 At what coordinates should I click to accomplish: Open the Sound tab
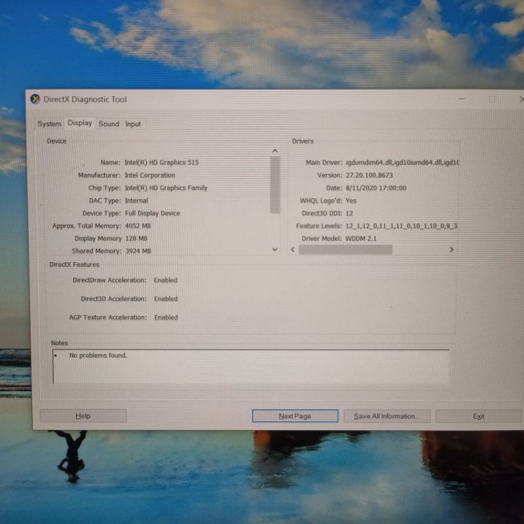point(109,124)
